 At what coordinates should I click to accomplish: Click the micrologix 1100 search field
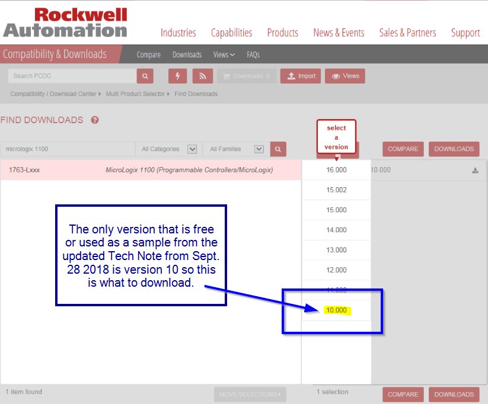[68, 149]
